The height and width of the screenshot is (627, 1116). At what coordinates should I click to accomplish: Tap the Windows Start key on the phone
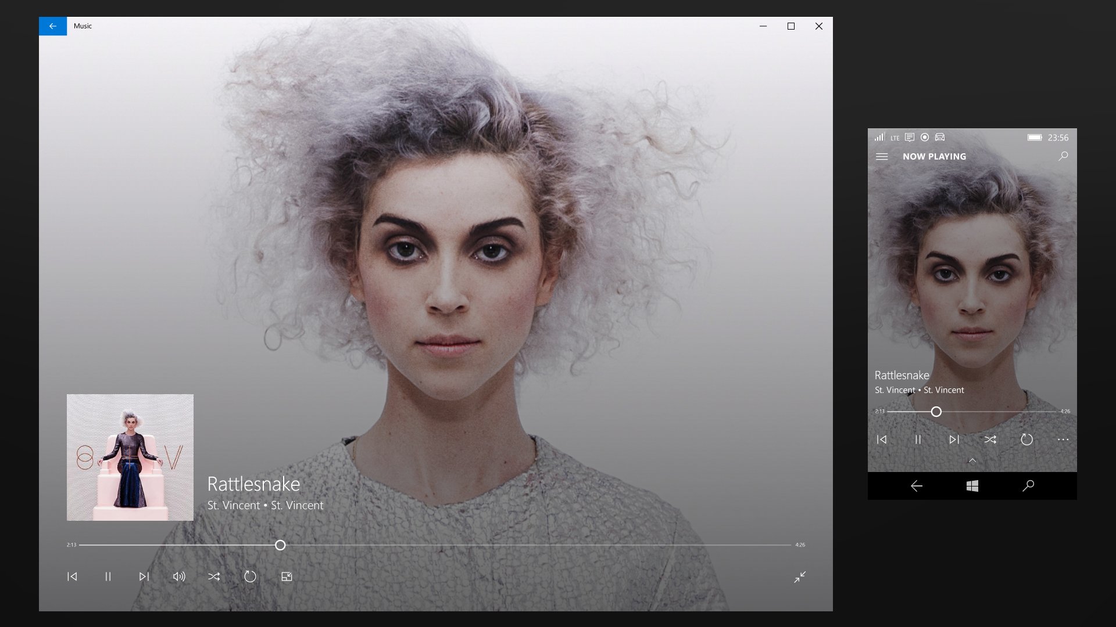point(971,485)
